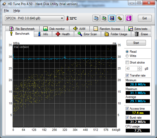Click the purple download arrow icon
The height and width of the screenshot is (138, 157).
pos(129,18)
